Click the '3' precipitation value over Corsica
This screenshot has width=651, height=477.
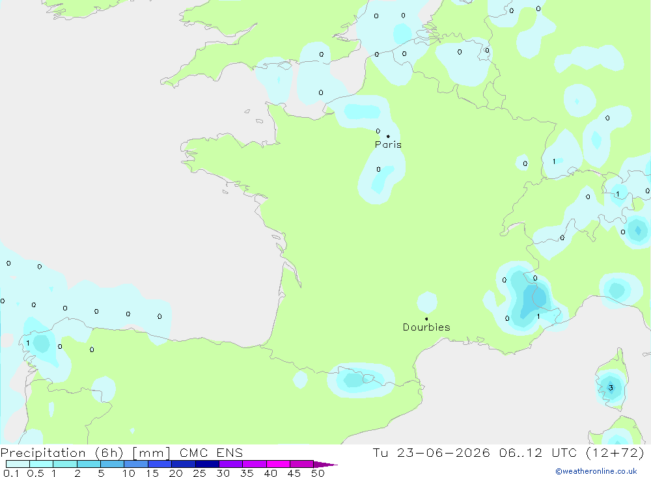(x=611, y=388)
